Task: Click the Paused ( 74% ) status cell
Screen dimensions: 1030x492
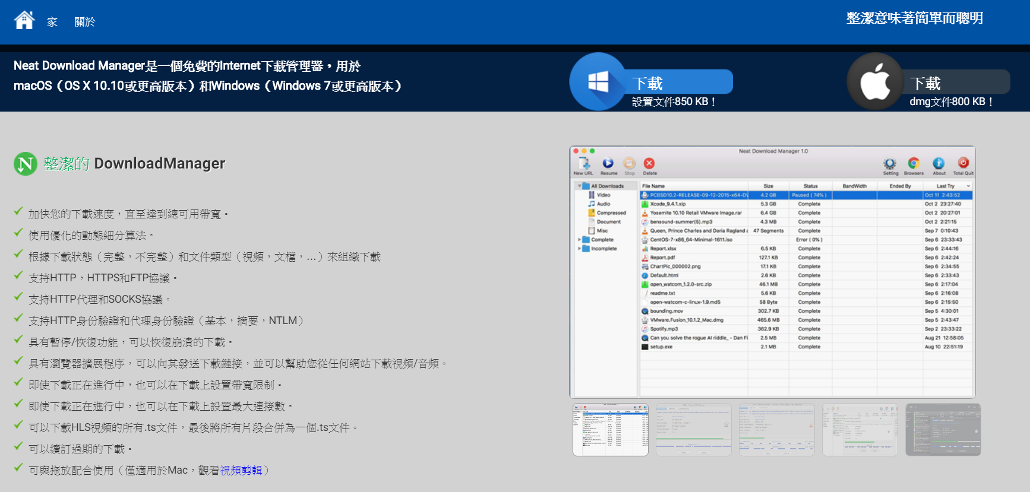Action: click(x=809, y=195)
